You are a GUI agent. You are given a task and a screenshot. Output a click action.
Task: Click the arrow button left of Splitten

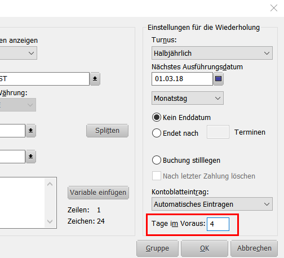(x=31, y=131)
